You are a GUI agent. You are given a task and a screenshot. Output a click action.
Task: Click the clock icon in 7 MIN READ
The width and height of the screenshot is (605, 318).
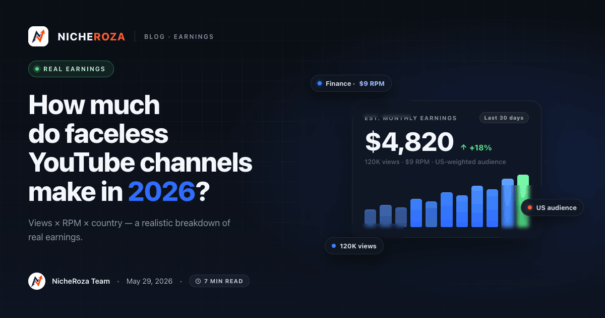[198, 281]
